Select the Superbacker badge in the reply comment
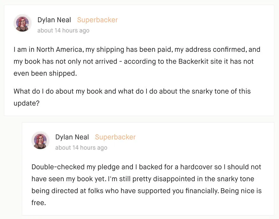The width and height of the screenshot is (279, 219). (x=115, y=137)
